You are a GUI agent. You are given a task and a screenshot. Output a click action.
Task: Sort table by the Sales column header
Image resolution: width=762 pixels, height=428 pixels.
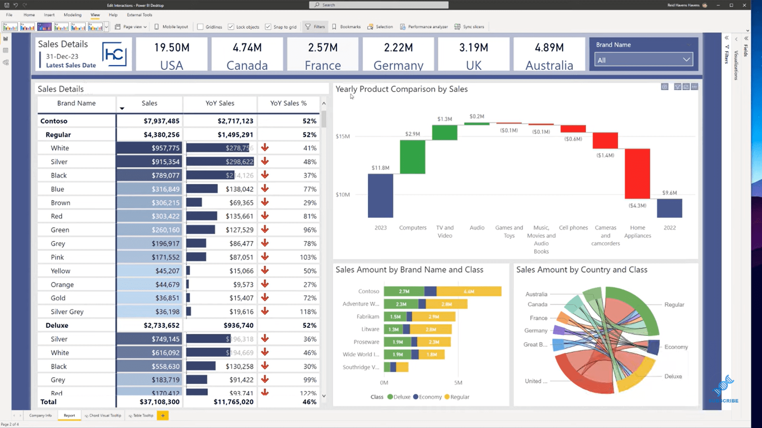(149, 103)
